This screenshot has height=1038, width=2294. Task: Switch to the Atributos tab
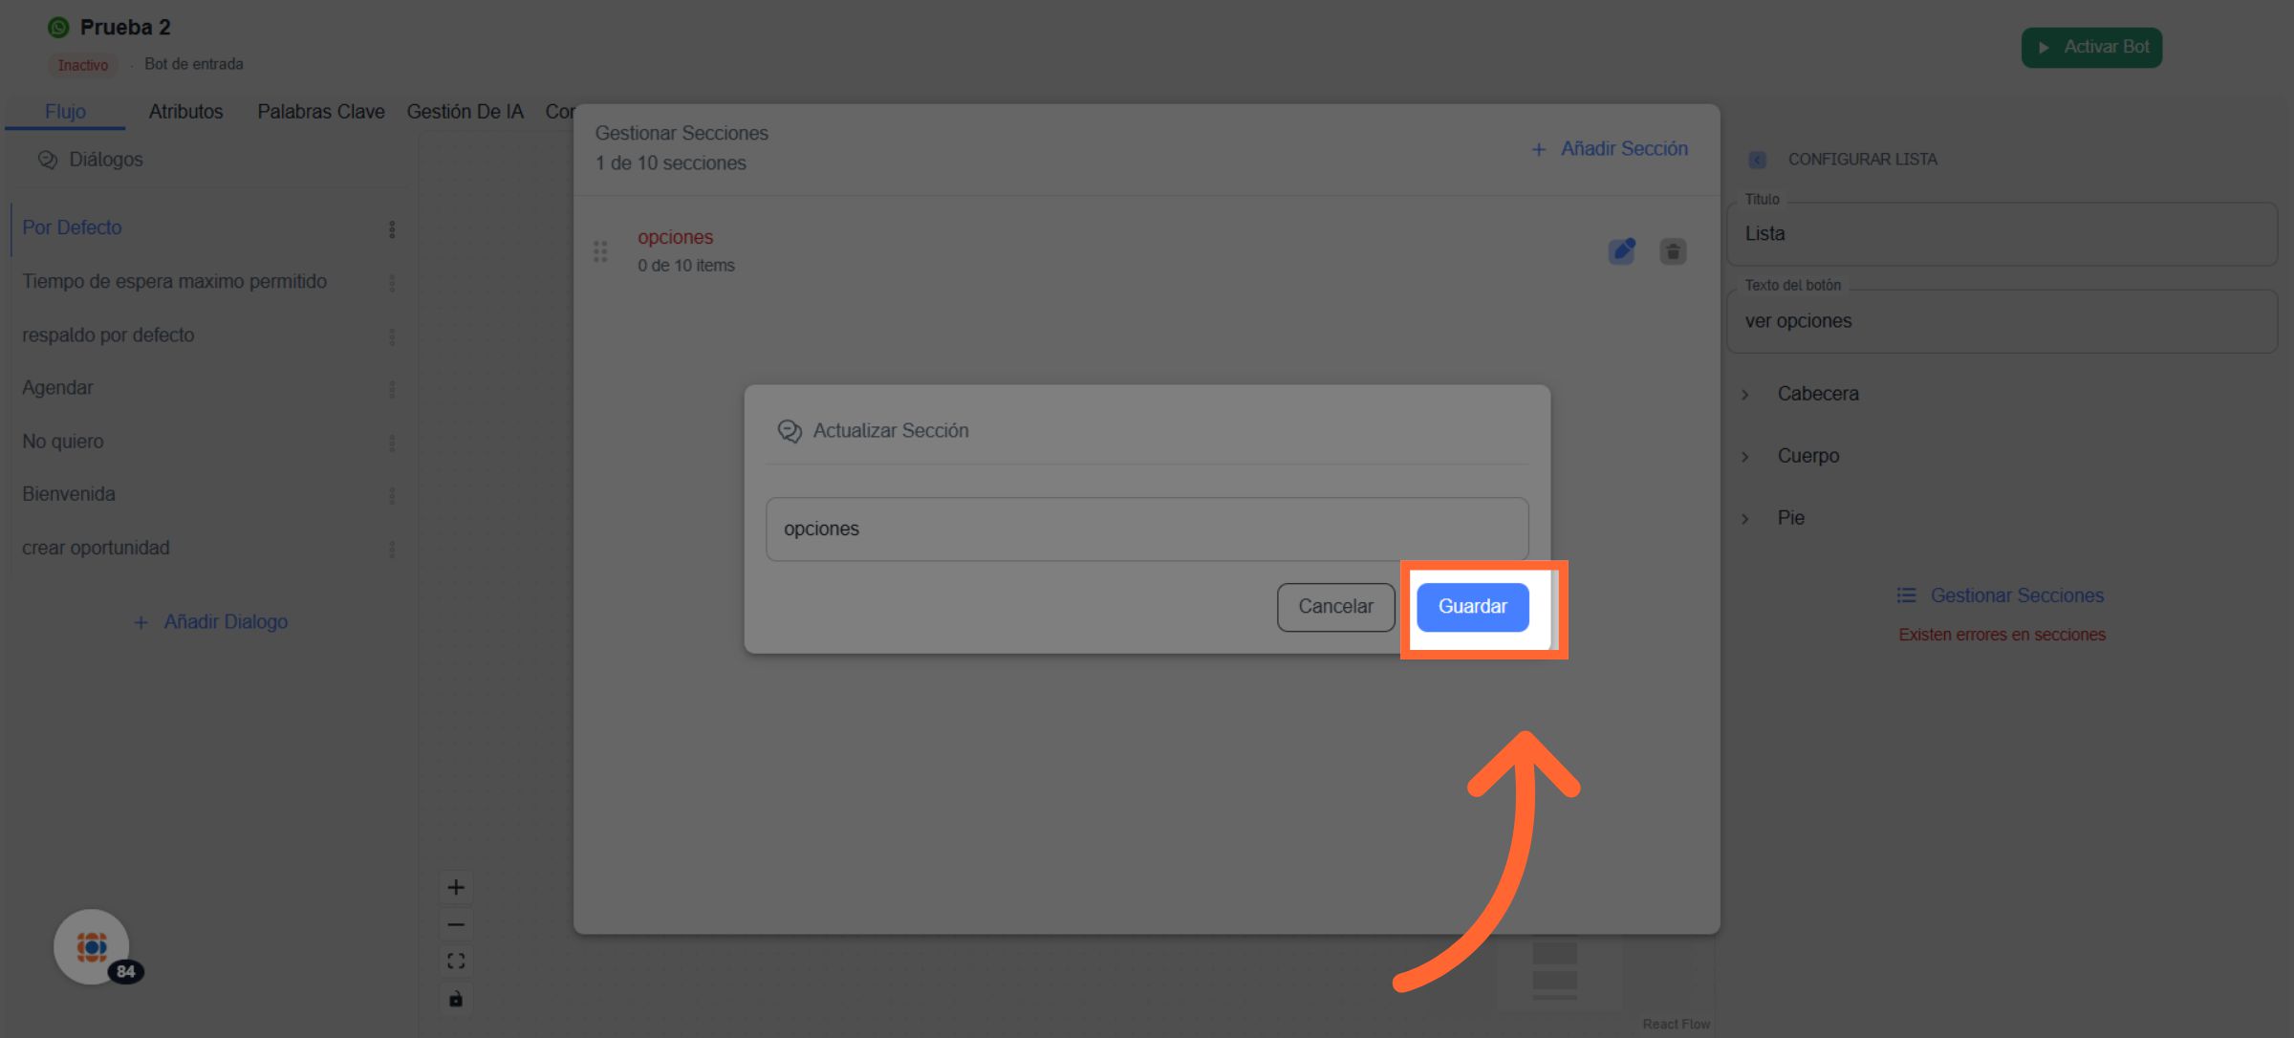point(185,112)
